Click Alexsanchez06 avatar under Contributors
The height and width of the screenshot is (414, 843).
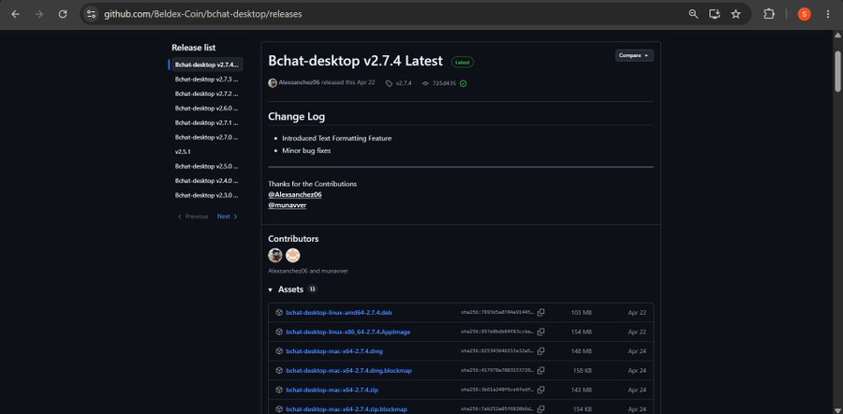pyautogui.click(x=275, y=255)
